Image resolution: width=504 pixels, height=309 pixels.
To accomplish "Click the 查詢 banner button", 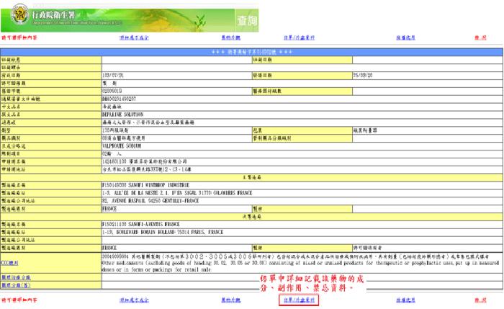I will pyautogui.click(x=247, y=20).
